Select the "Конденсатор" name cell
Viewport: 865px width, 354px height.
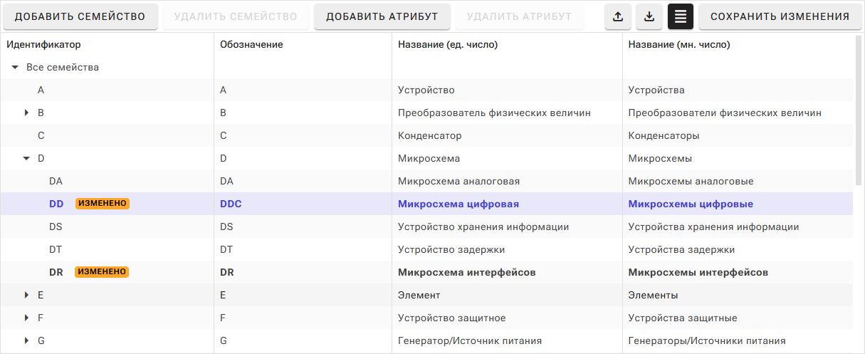click(429, 136)
